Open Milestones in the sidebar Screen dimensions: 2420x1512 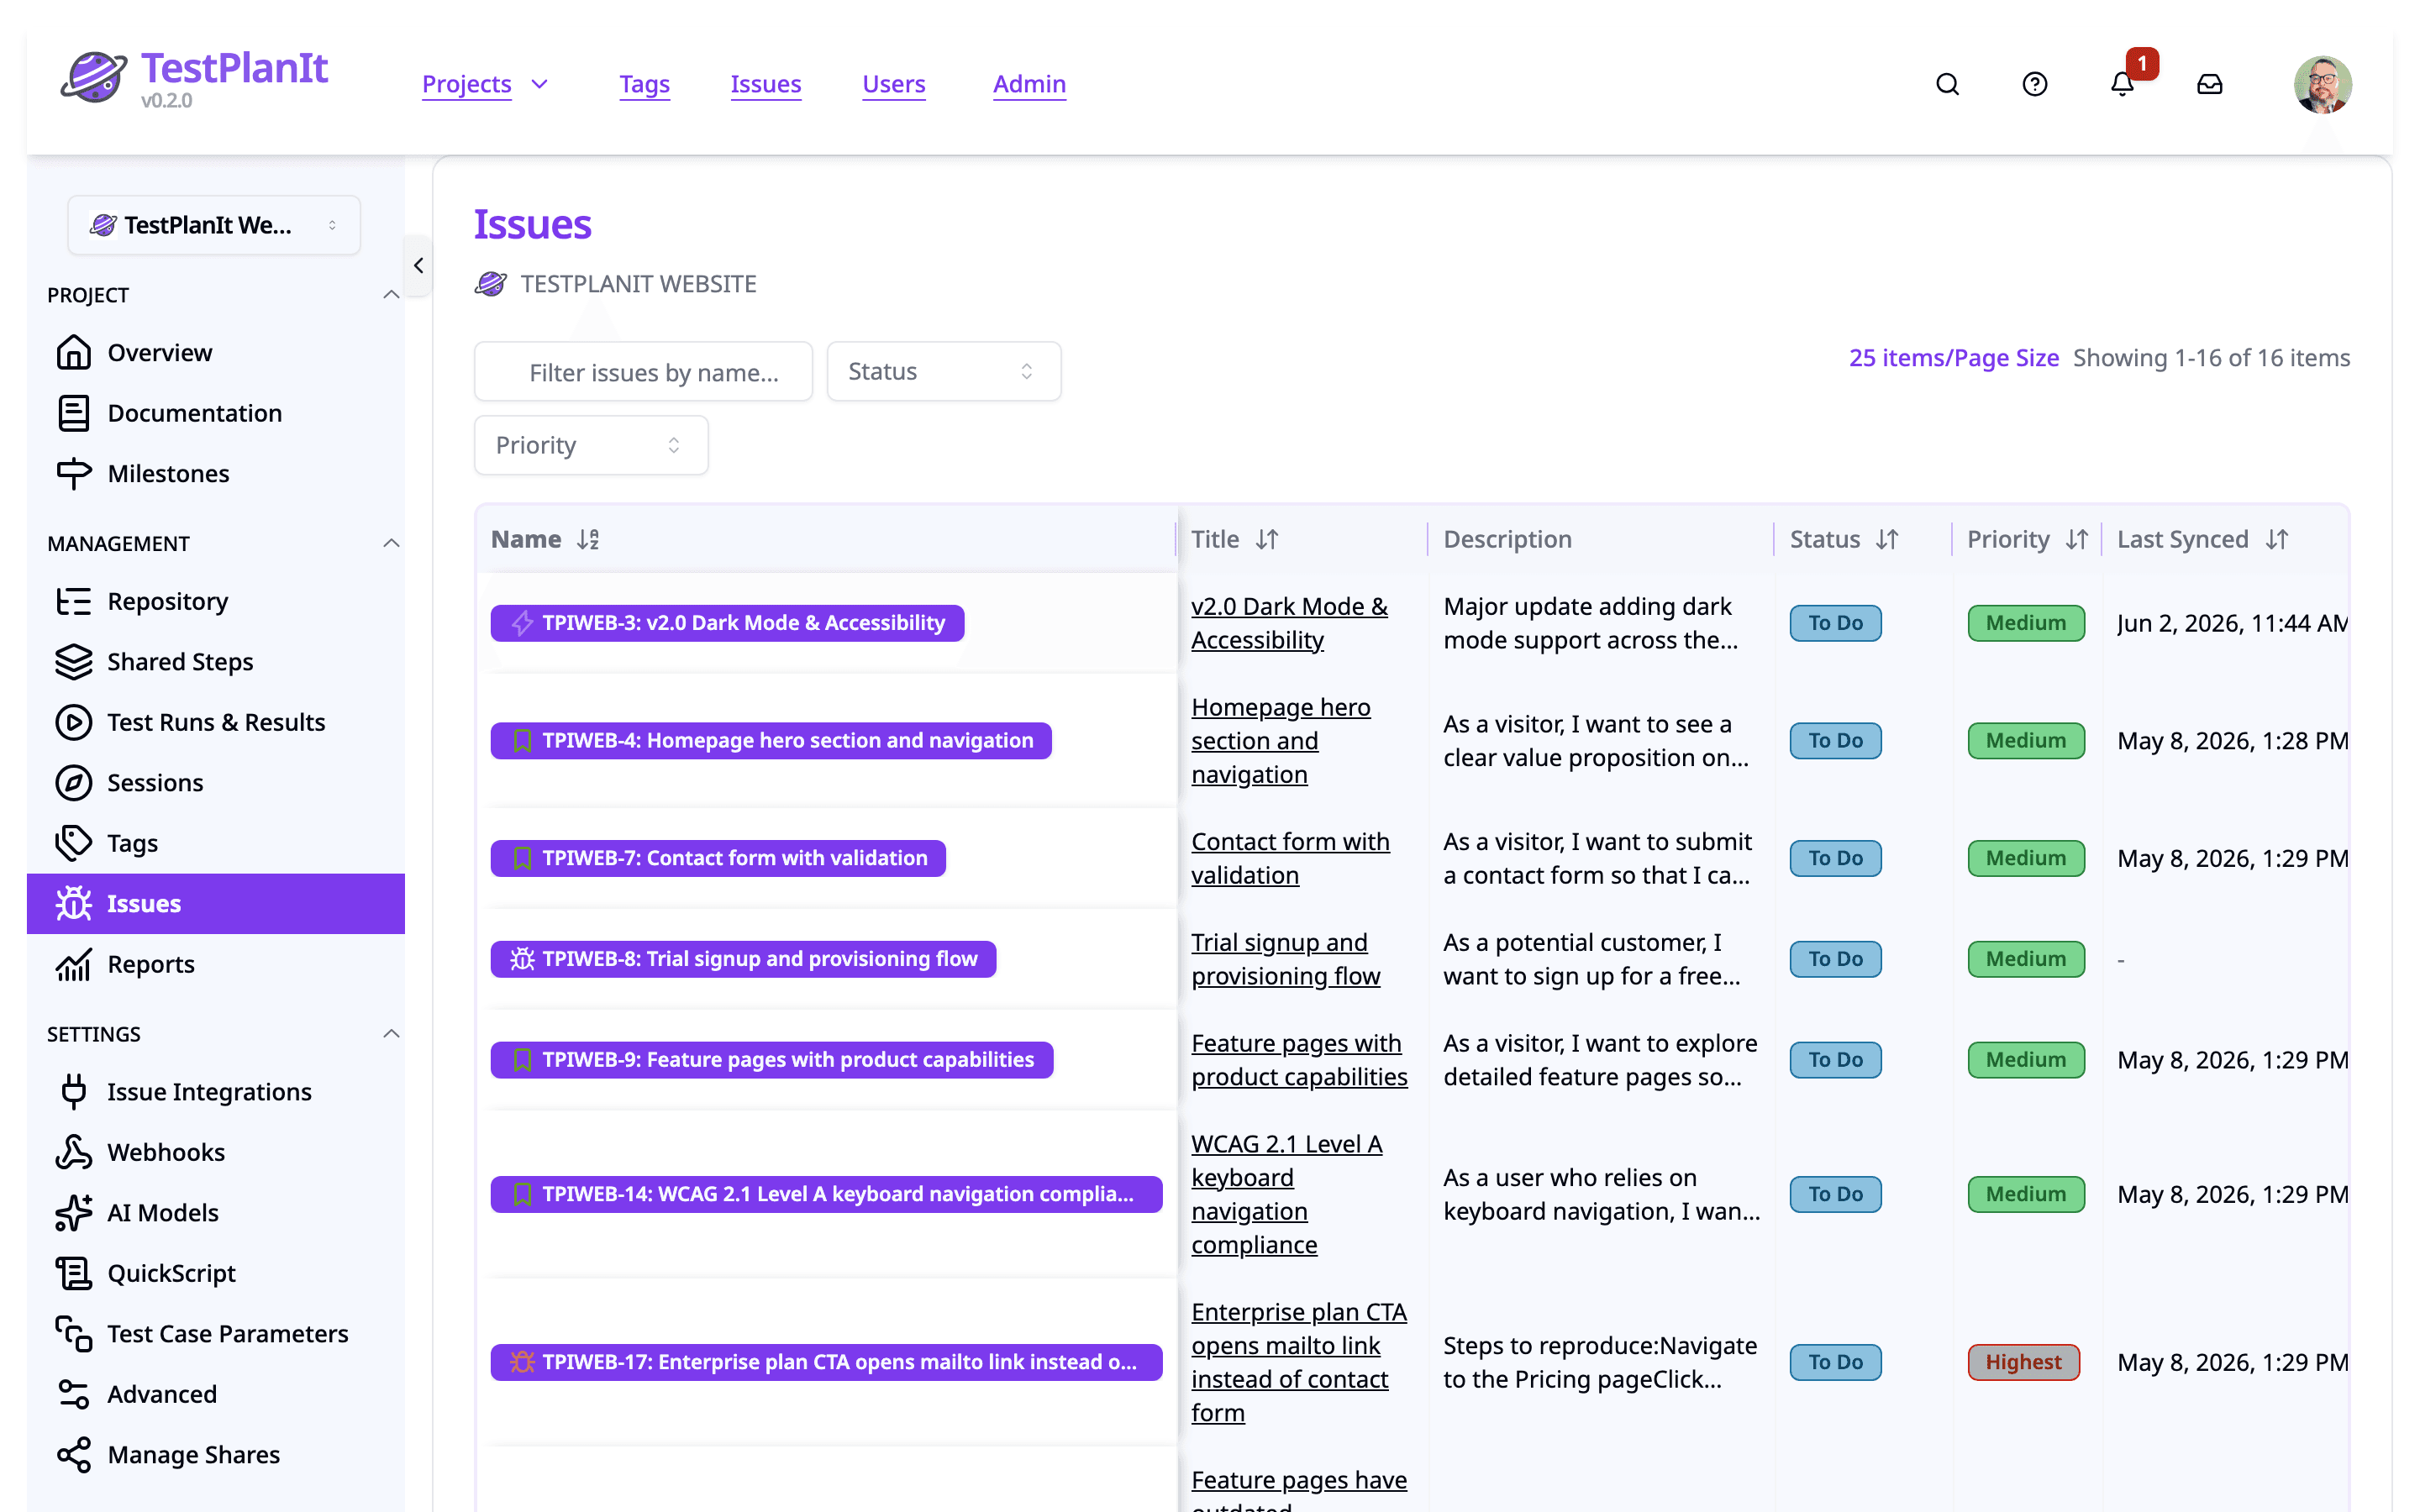click(216, 474)
